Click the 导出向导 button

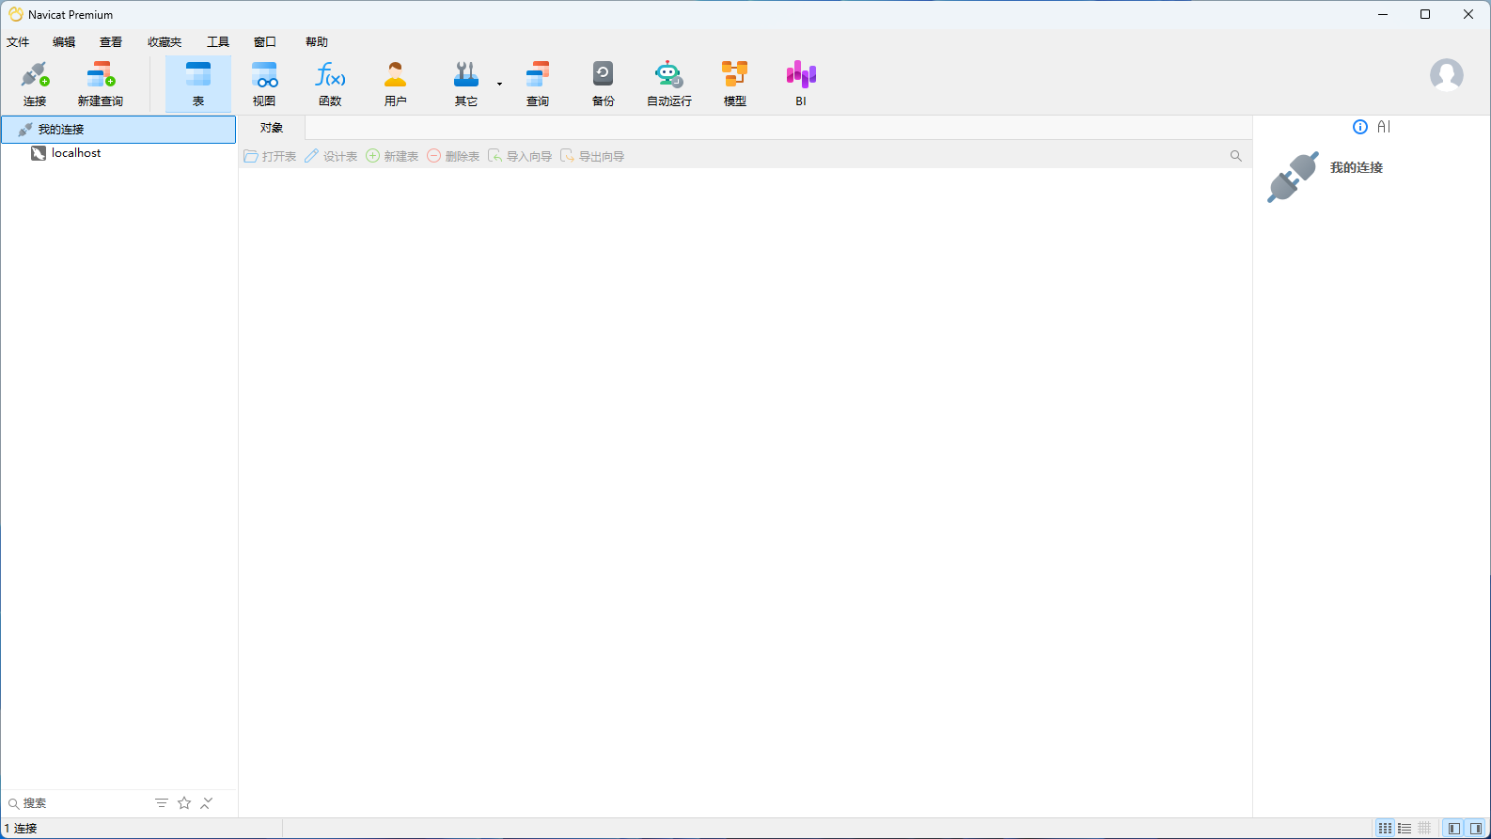(x=592, y=156)
